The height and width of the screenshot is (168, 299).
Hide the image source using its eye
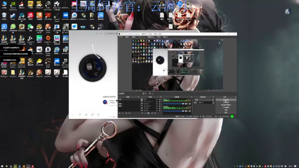point(157,99)
